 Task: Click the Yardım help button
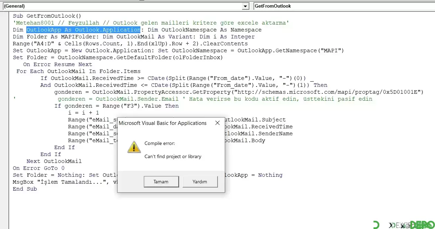[x=200, y=182]
